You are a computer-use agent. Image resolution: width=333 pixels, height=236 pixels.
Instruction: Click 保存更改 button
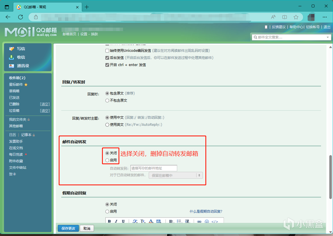(x=68, y=228)
